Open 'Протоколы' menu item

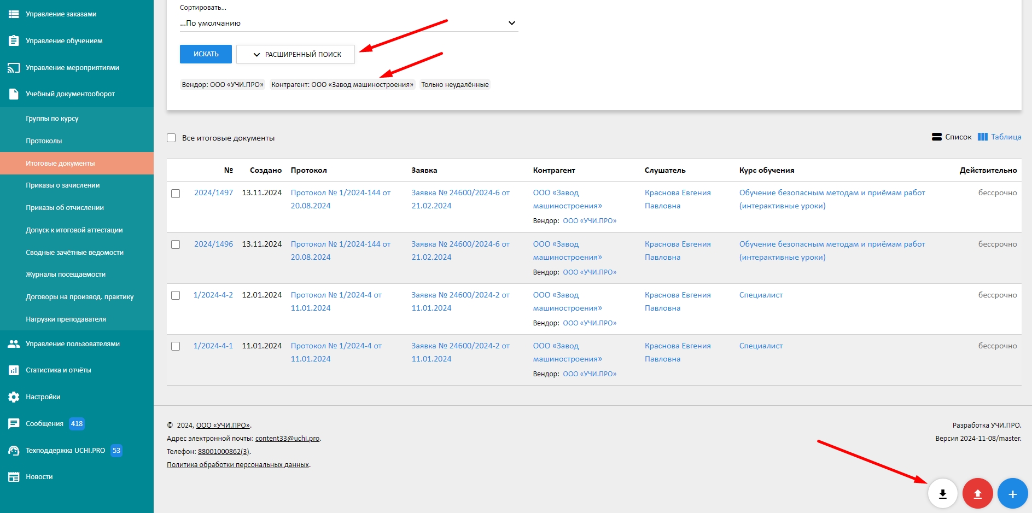point(77,141)
